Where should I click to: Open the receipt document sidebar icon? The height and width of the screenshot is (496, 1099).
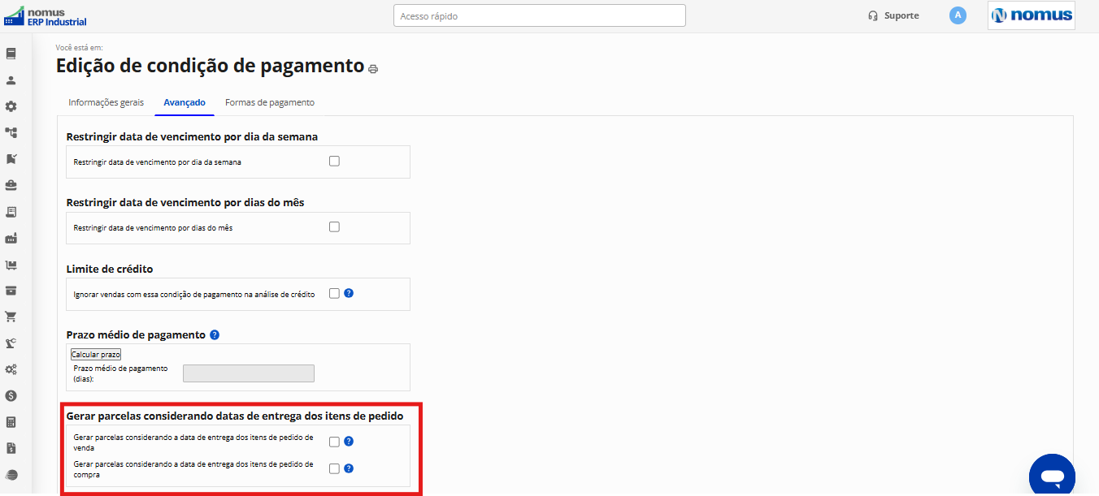pos(11,212)
